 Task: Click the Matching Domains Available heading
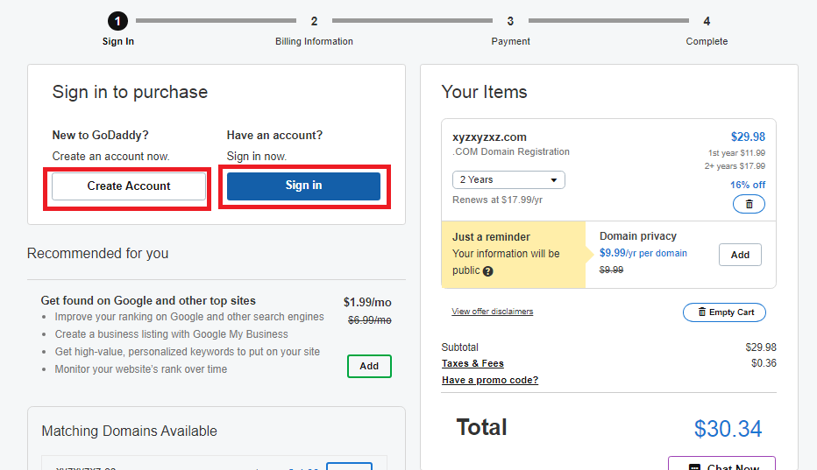click(129, 431)
